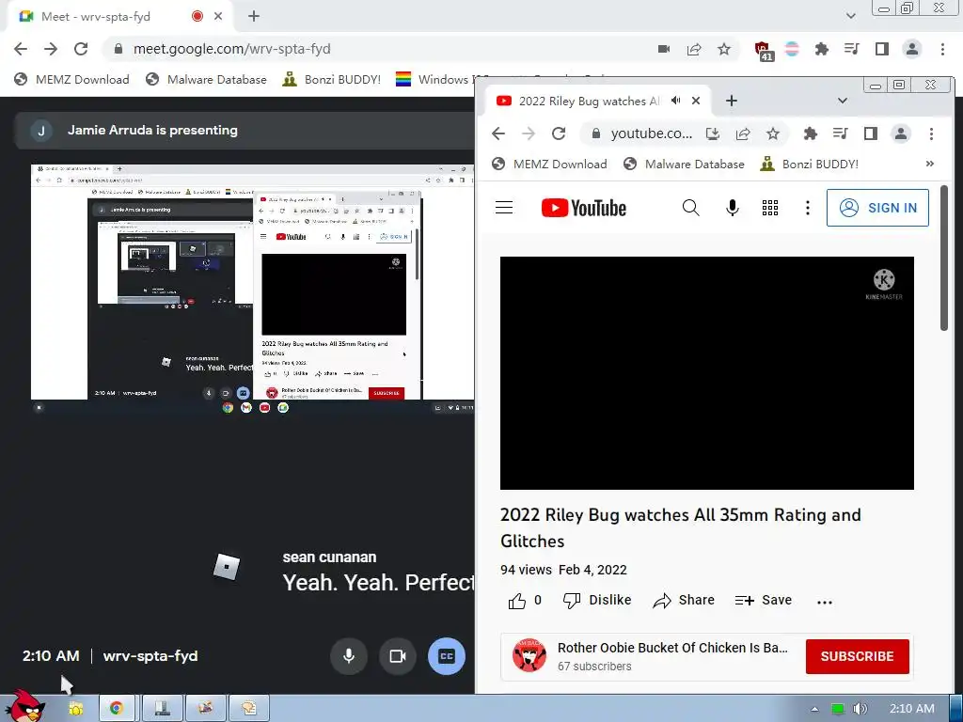Open media control icon in Meet window toolbar
Image resolution: width=963 pixels, height=722 pixels.
pyautogui.click(x=851, y=49)
